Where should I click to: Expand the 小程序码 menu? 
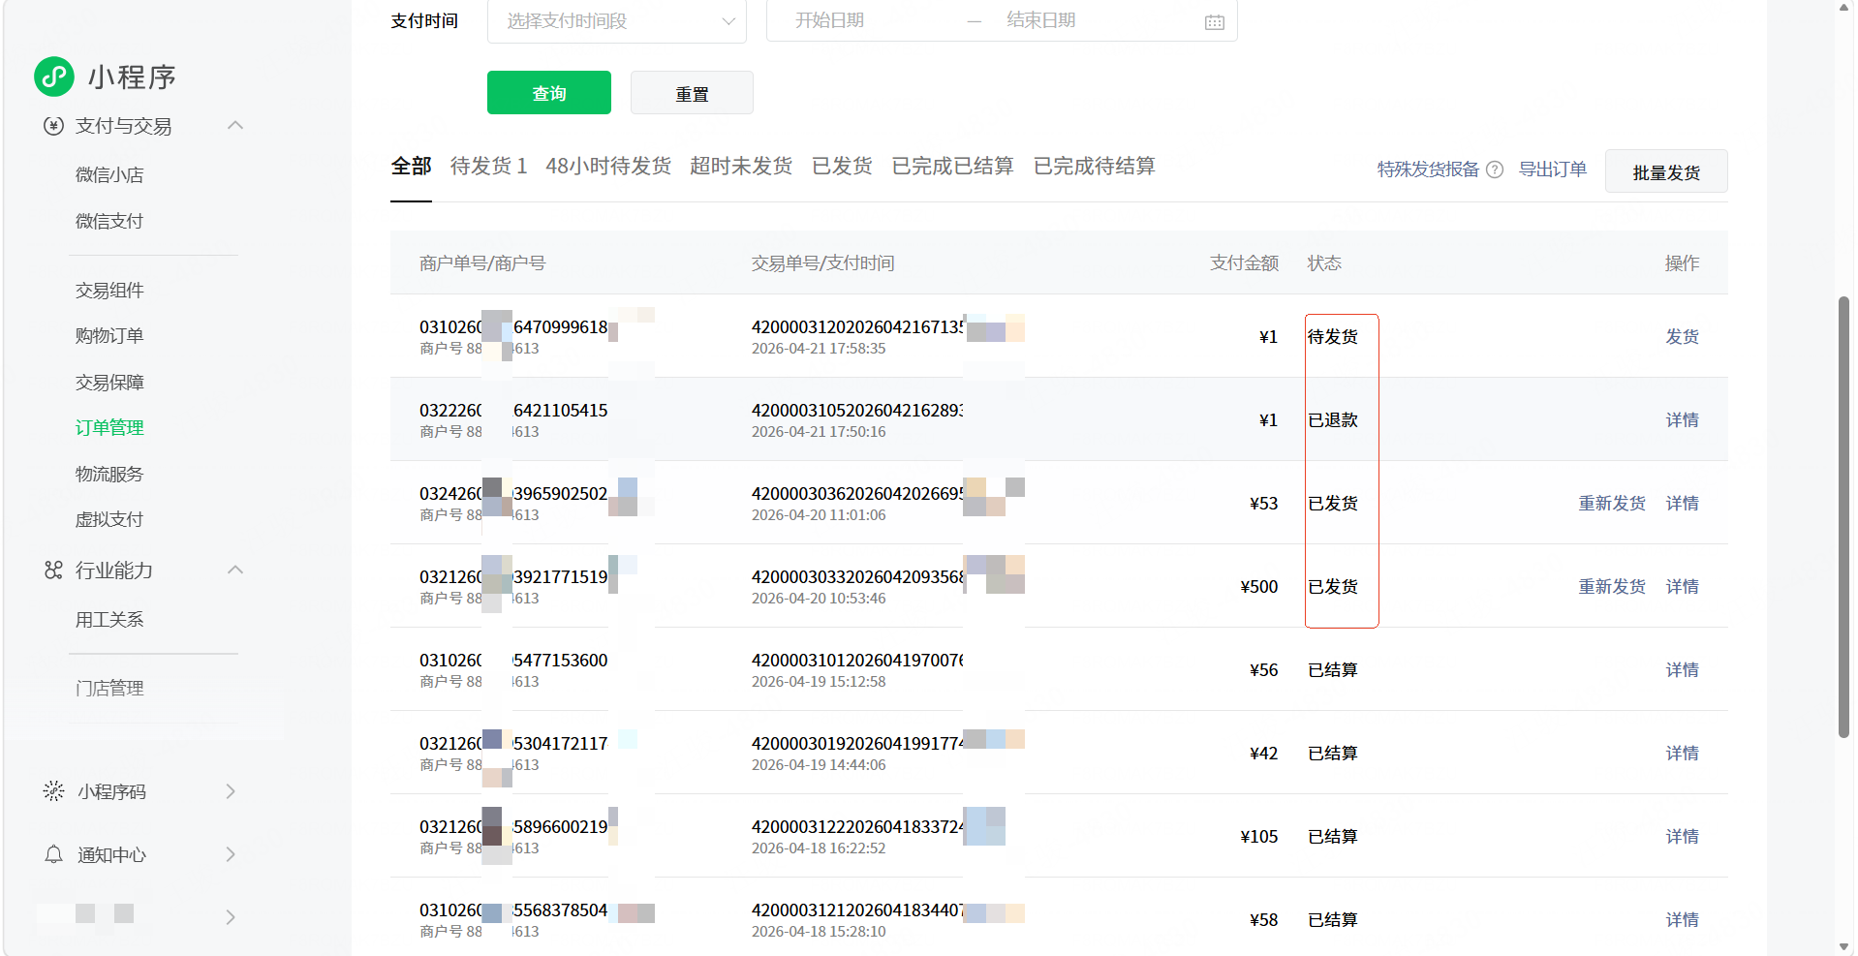[x=231, y=791]
